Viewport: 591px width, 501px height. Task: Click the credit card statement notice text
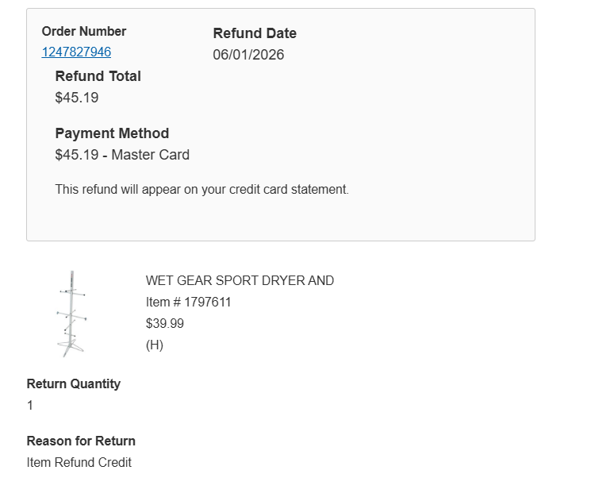click(201, 190)
